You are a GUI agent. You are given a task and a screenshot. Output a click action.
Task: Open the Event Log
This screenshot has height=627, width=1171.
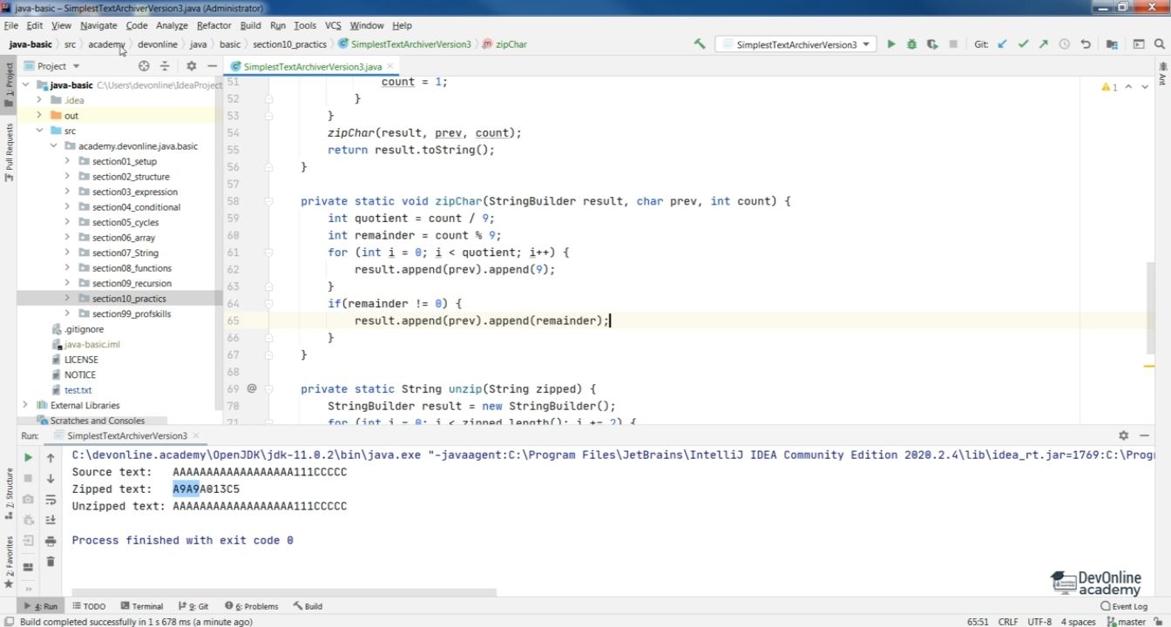[x=1124, y=606]
